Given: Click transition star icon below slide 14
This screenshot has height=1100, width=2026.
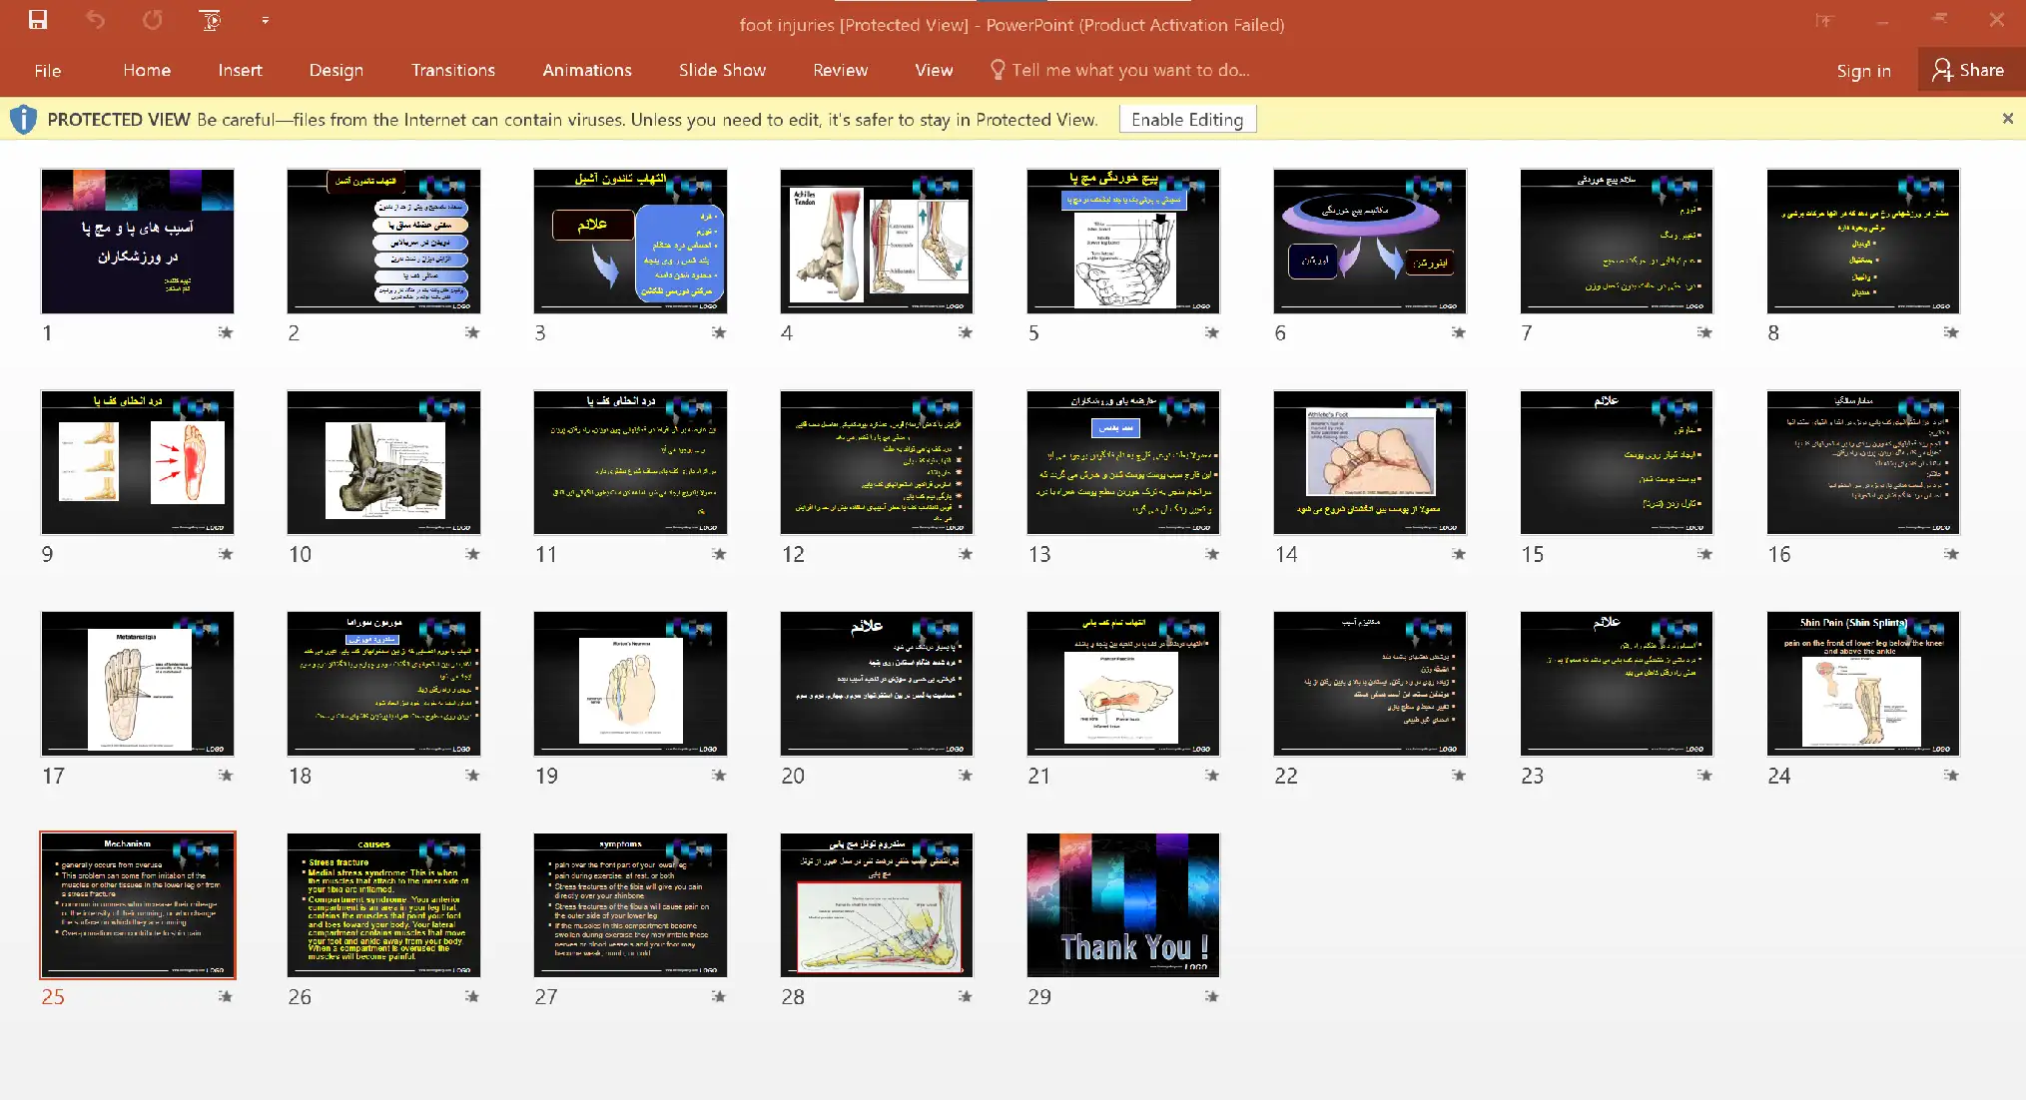Looking at the screenshot, I should [x=1458, y=554].
